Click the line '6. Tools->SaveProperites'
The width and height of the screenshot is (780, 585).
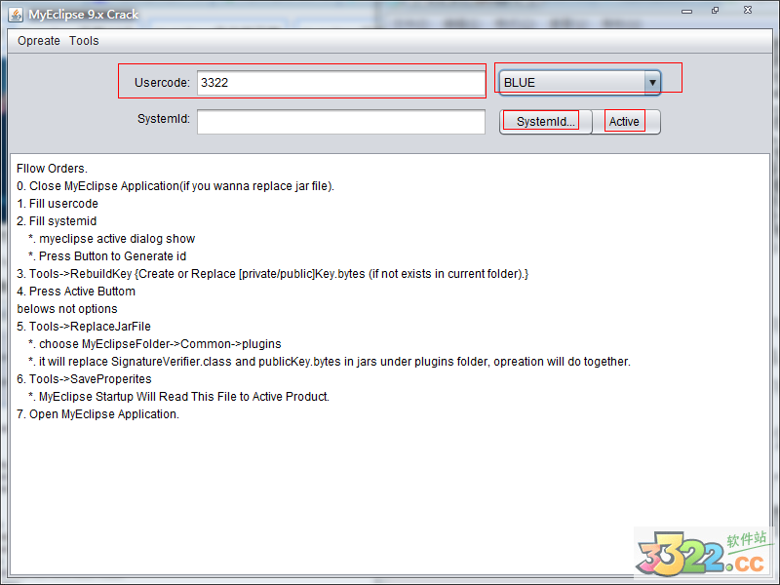(x=84, y=379)
